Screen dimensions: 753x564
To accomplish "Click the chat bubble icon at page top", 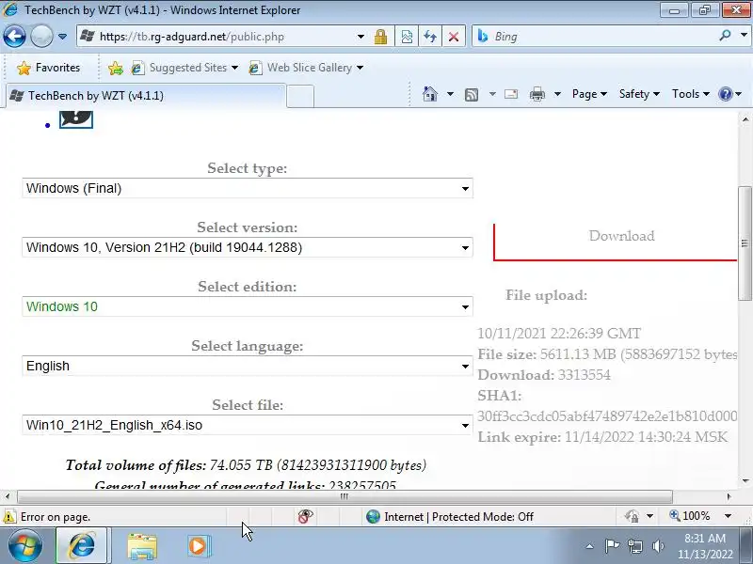I will coord(76,119).
